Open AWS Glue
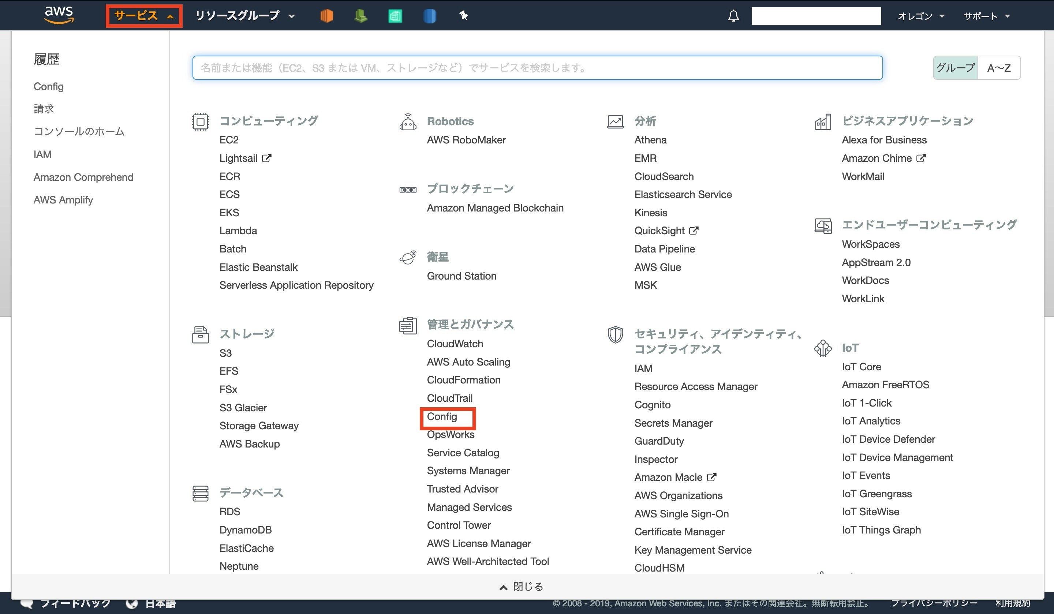 coord(658,267)
